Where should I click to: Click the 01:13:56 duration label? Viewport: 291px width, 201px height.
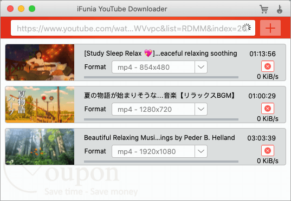[262, 54]
